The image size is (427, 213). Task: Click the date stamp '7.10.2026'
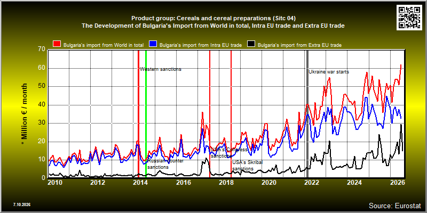point(22,204)
